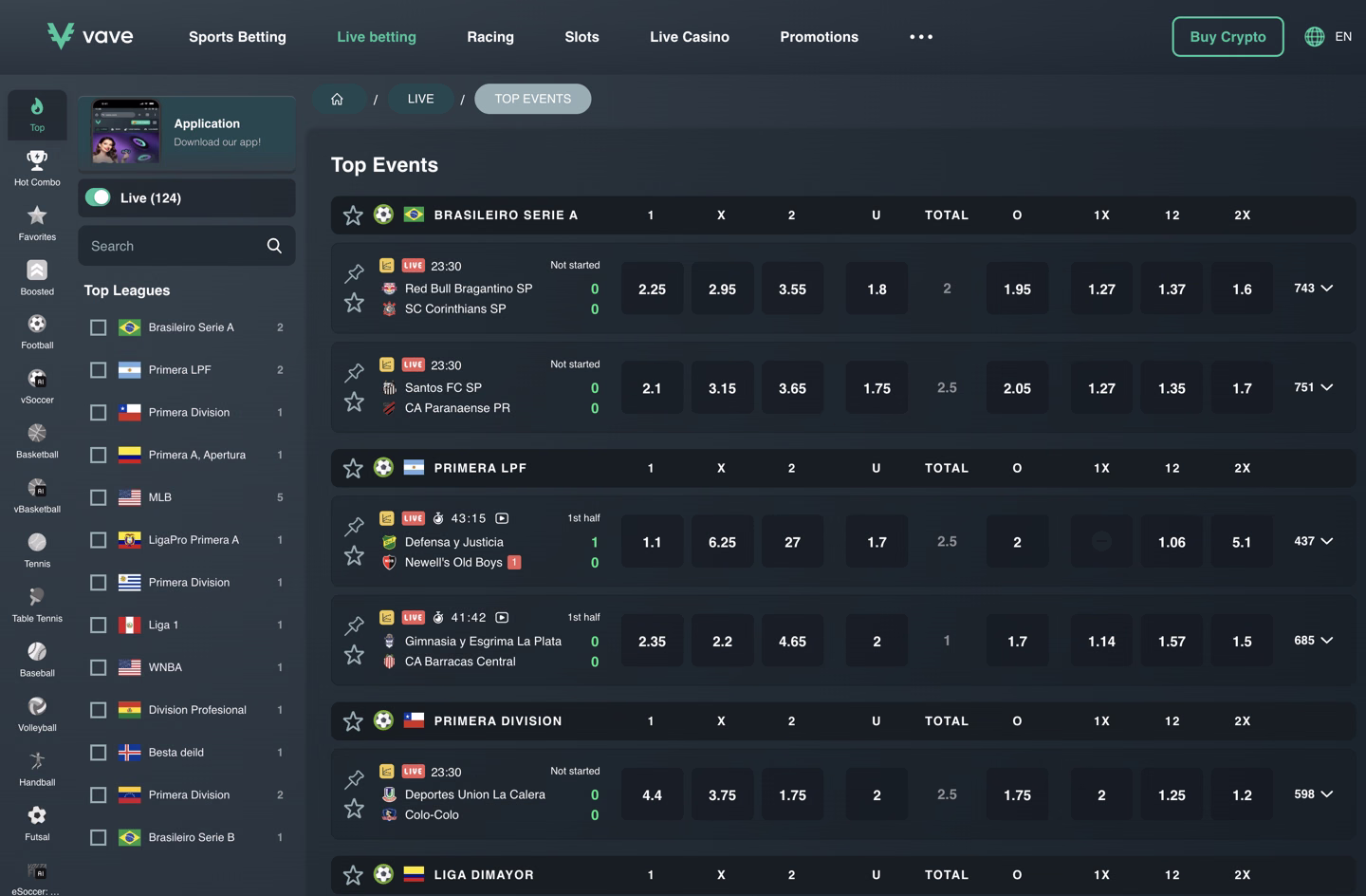Viewport: 1366px width, 896px height.
Task: Star the Santos FC SP match
Action: coord(354,401)
